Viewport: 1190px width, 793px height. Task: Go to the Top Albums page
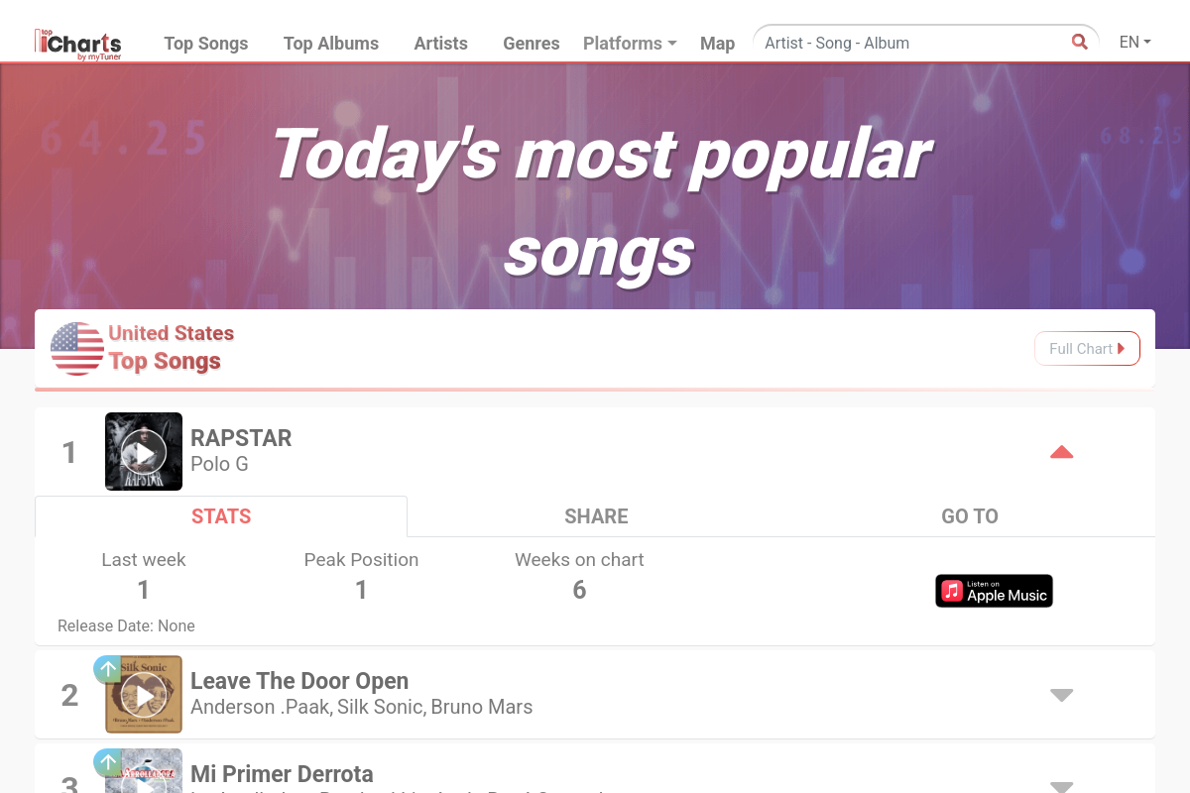click(331, 44)
